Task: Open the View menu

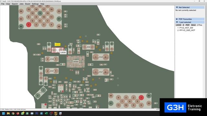Action: 8,4
